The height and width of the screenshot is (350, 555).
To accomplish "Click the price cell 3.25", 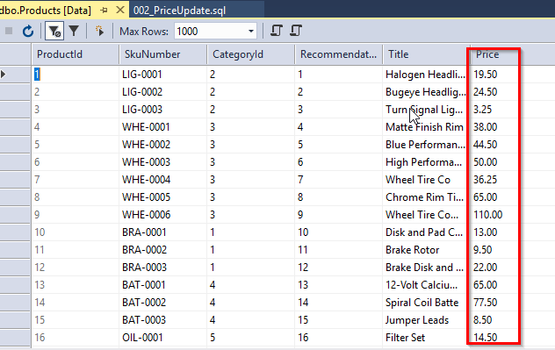I will tap(494, 110).
